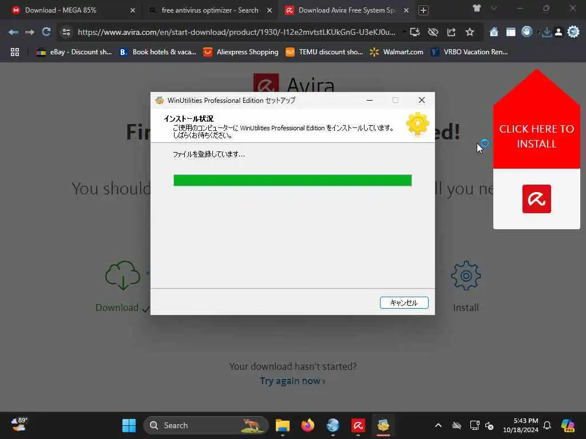Switch to the free antivirus optimizer Search tab
The width and height of the screenshot is (586, 439).
click(209, 10)
